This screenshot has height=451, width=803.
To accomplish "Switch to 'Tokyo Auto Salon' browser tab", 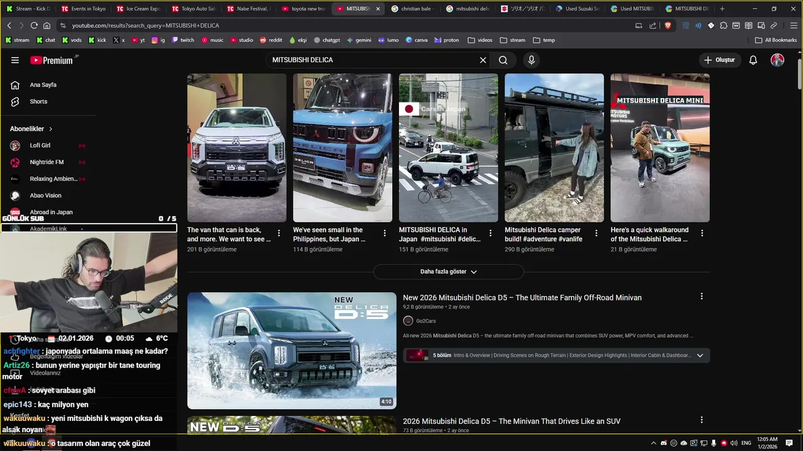I will point(194,9).
